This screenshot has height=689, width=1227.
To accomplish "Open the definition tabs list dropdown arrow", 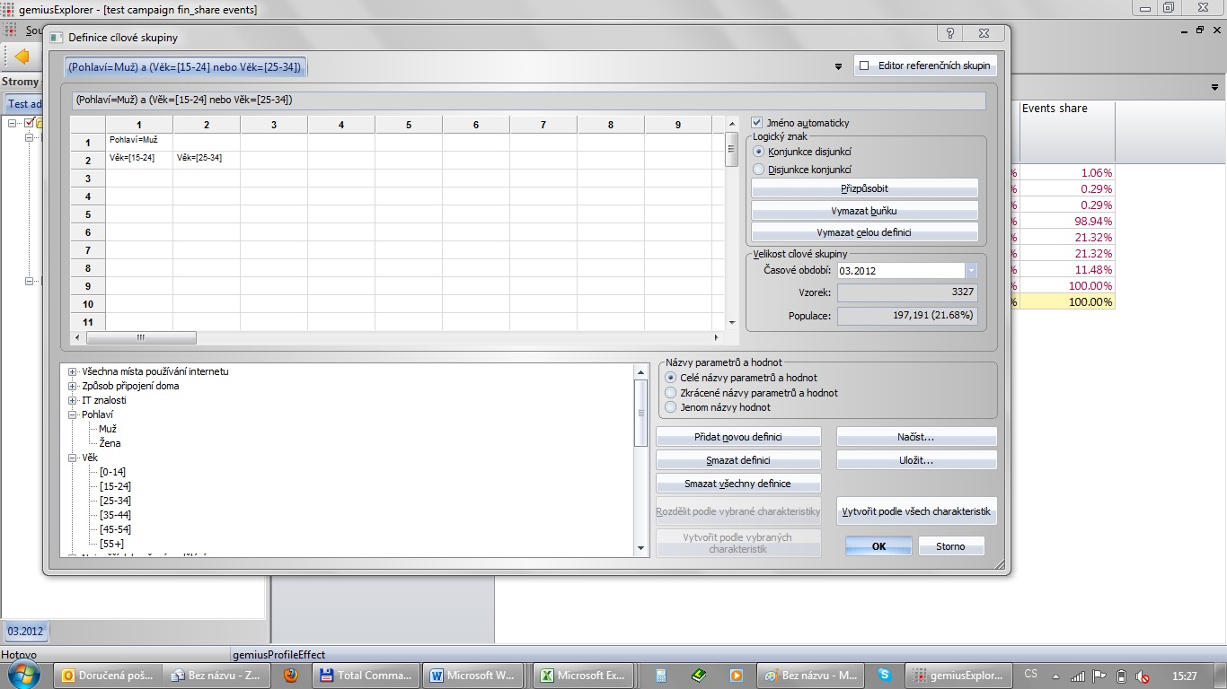I will point(838,66).
